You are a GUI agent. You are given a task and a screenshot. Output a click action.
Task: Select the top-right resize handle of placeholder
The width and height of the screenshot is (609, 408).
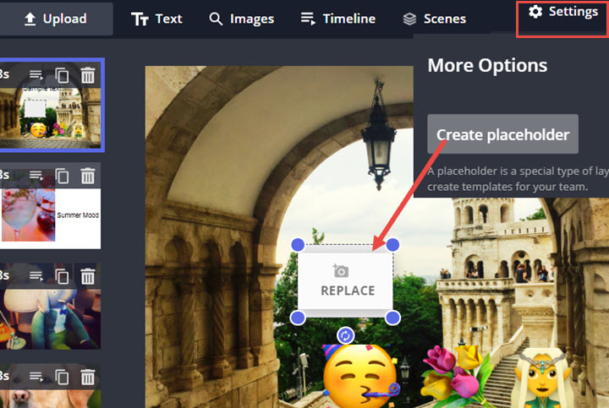click(x=392, y=245)
